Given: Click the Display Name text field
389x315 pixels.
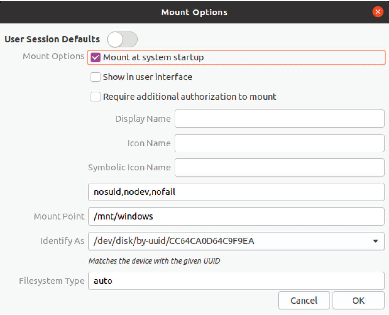Looking at the screenshot, I should (279, 119).
